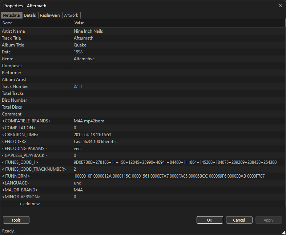Click the empty Total Discs value field
Viewport: 286px width, 235px height.
(x=179, y=107)
